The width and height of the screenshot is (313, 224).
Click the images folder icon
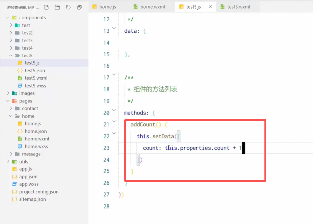click(x=14, y=93)
